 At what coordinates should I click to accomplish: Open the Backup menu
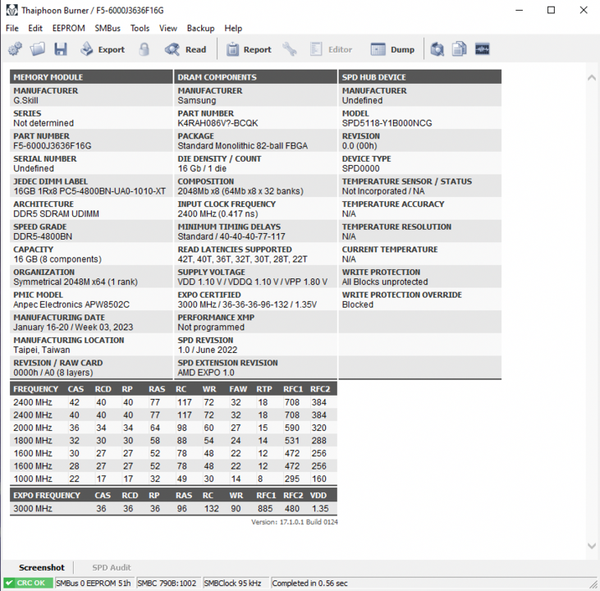coord(200,28)
